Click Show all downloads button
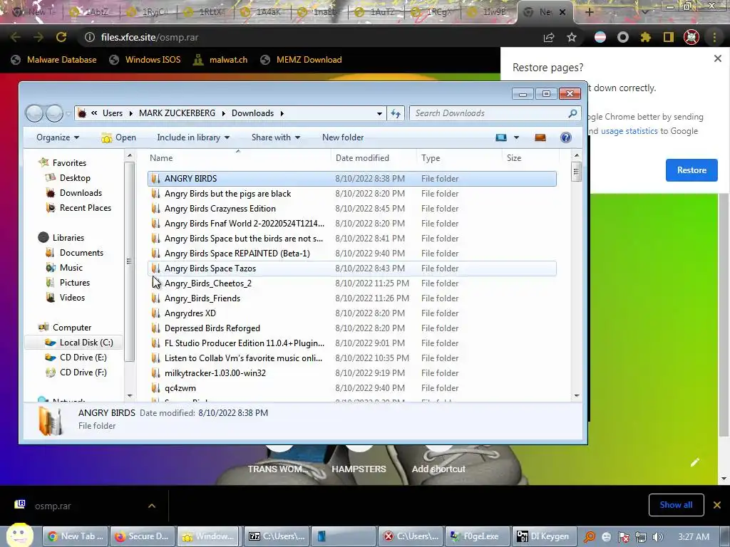The image size is (730, 547). (676, 505)
